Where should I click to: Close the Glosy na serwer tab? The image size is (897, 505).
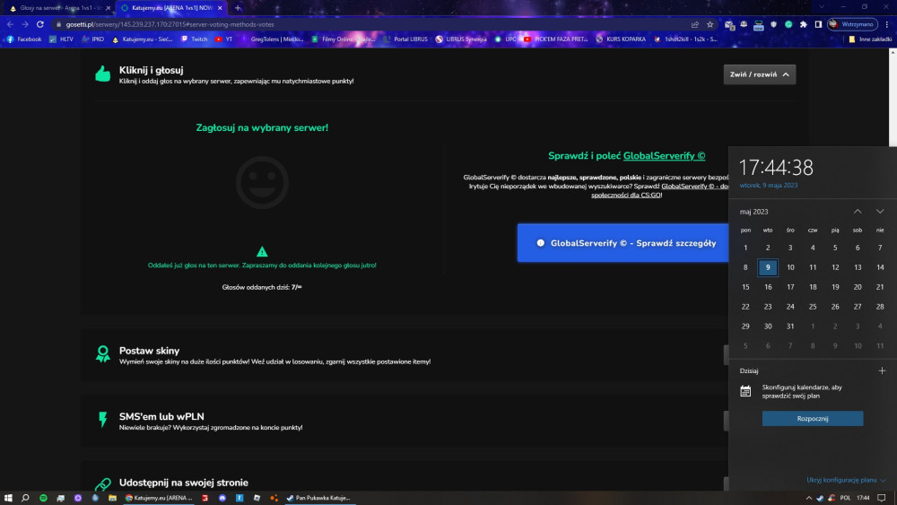tap(109, 8)
